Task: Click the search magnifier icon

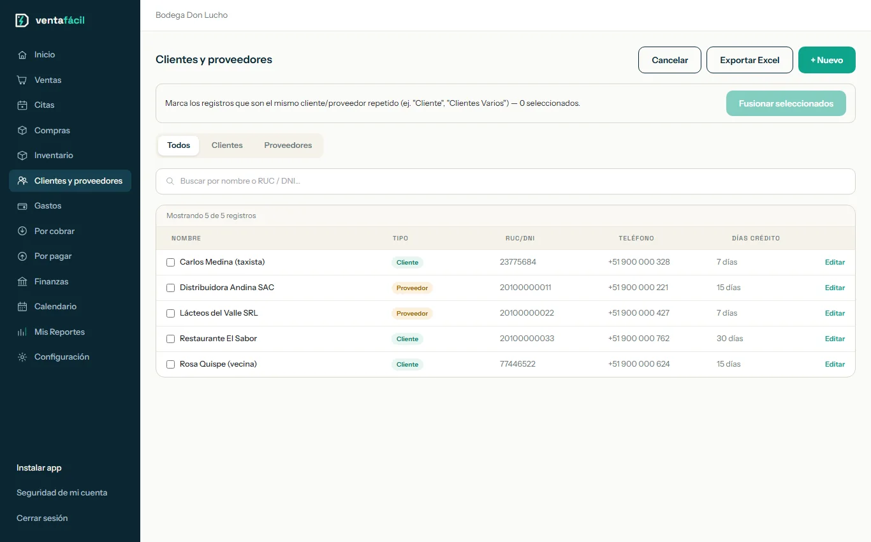Action: coord(170,181)
